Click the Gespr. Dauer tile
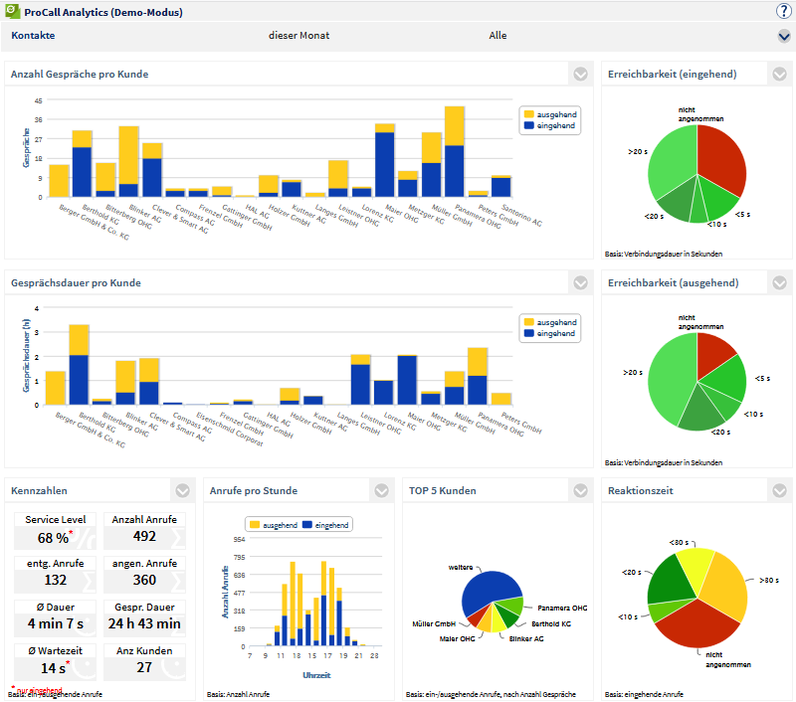 point(144,618)
